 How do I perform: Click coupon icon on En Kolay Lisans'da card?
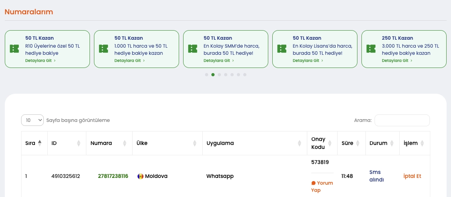pyautogui.click(x=282, y=49)
